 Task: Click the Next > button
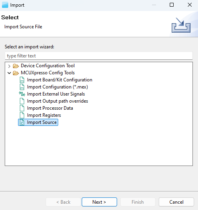pyautogui.click(x=99, y=202)
